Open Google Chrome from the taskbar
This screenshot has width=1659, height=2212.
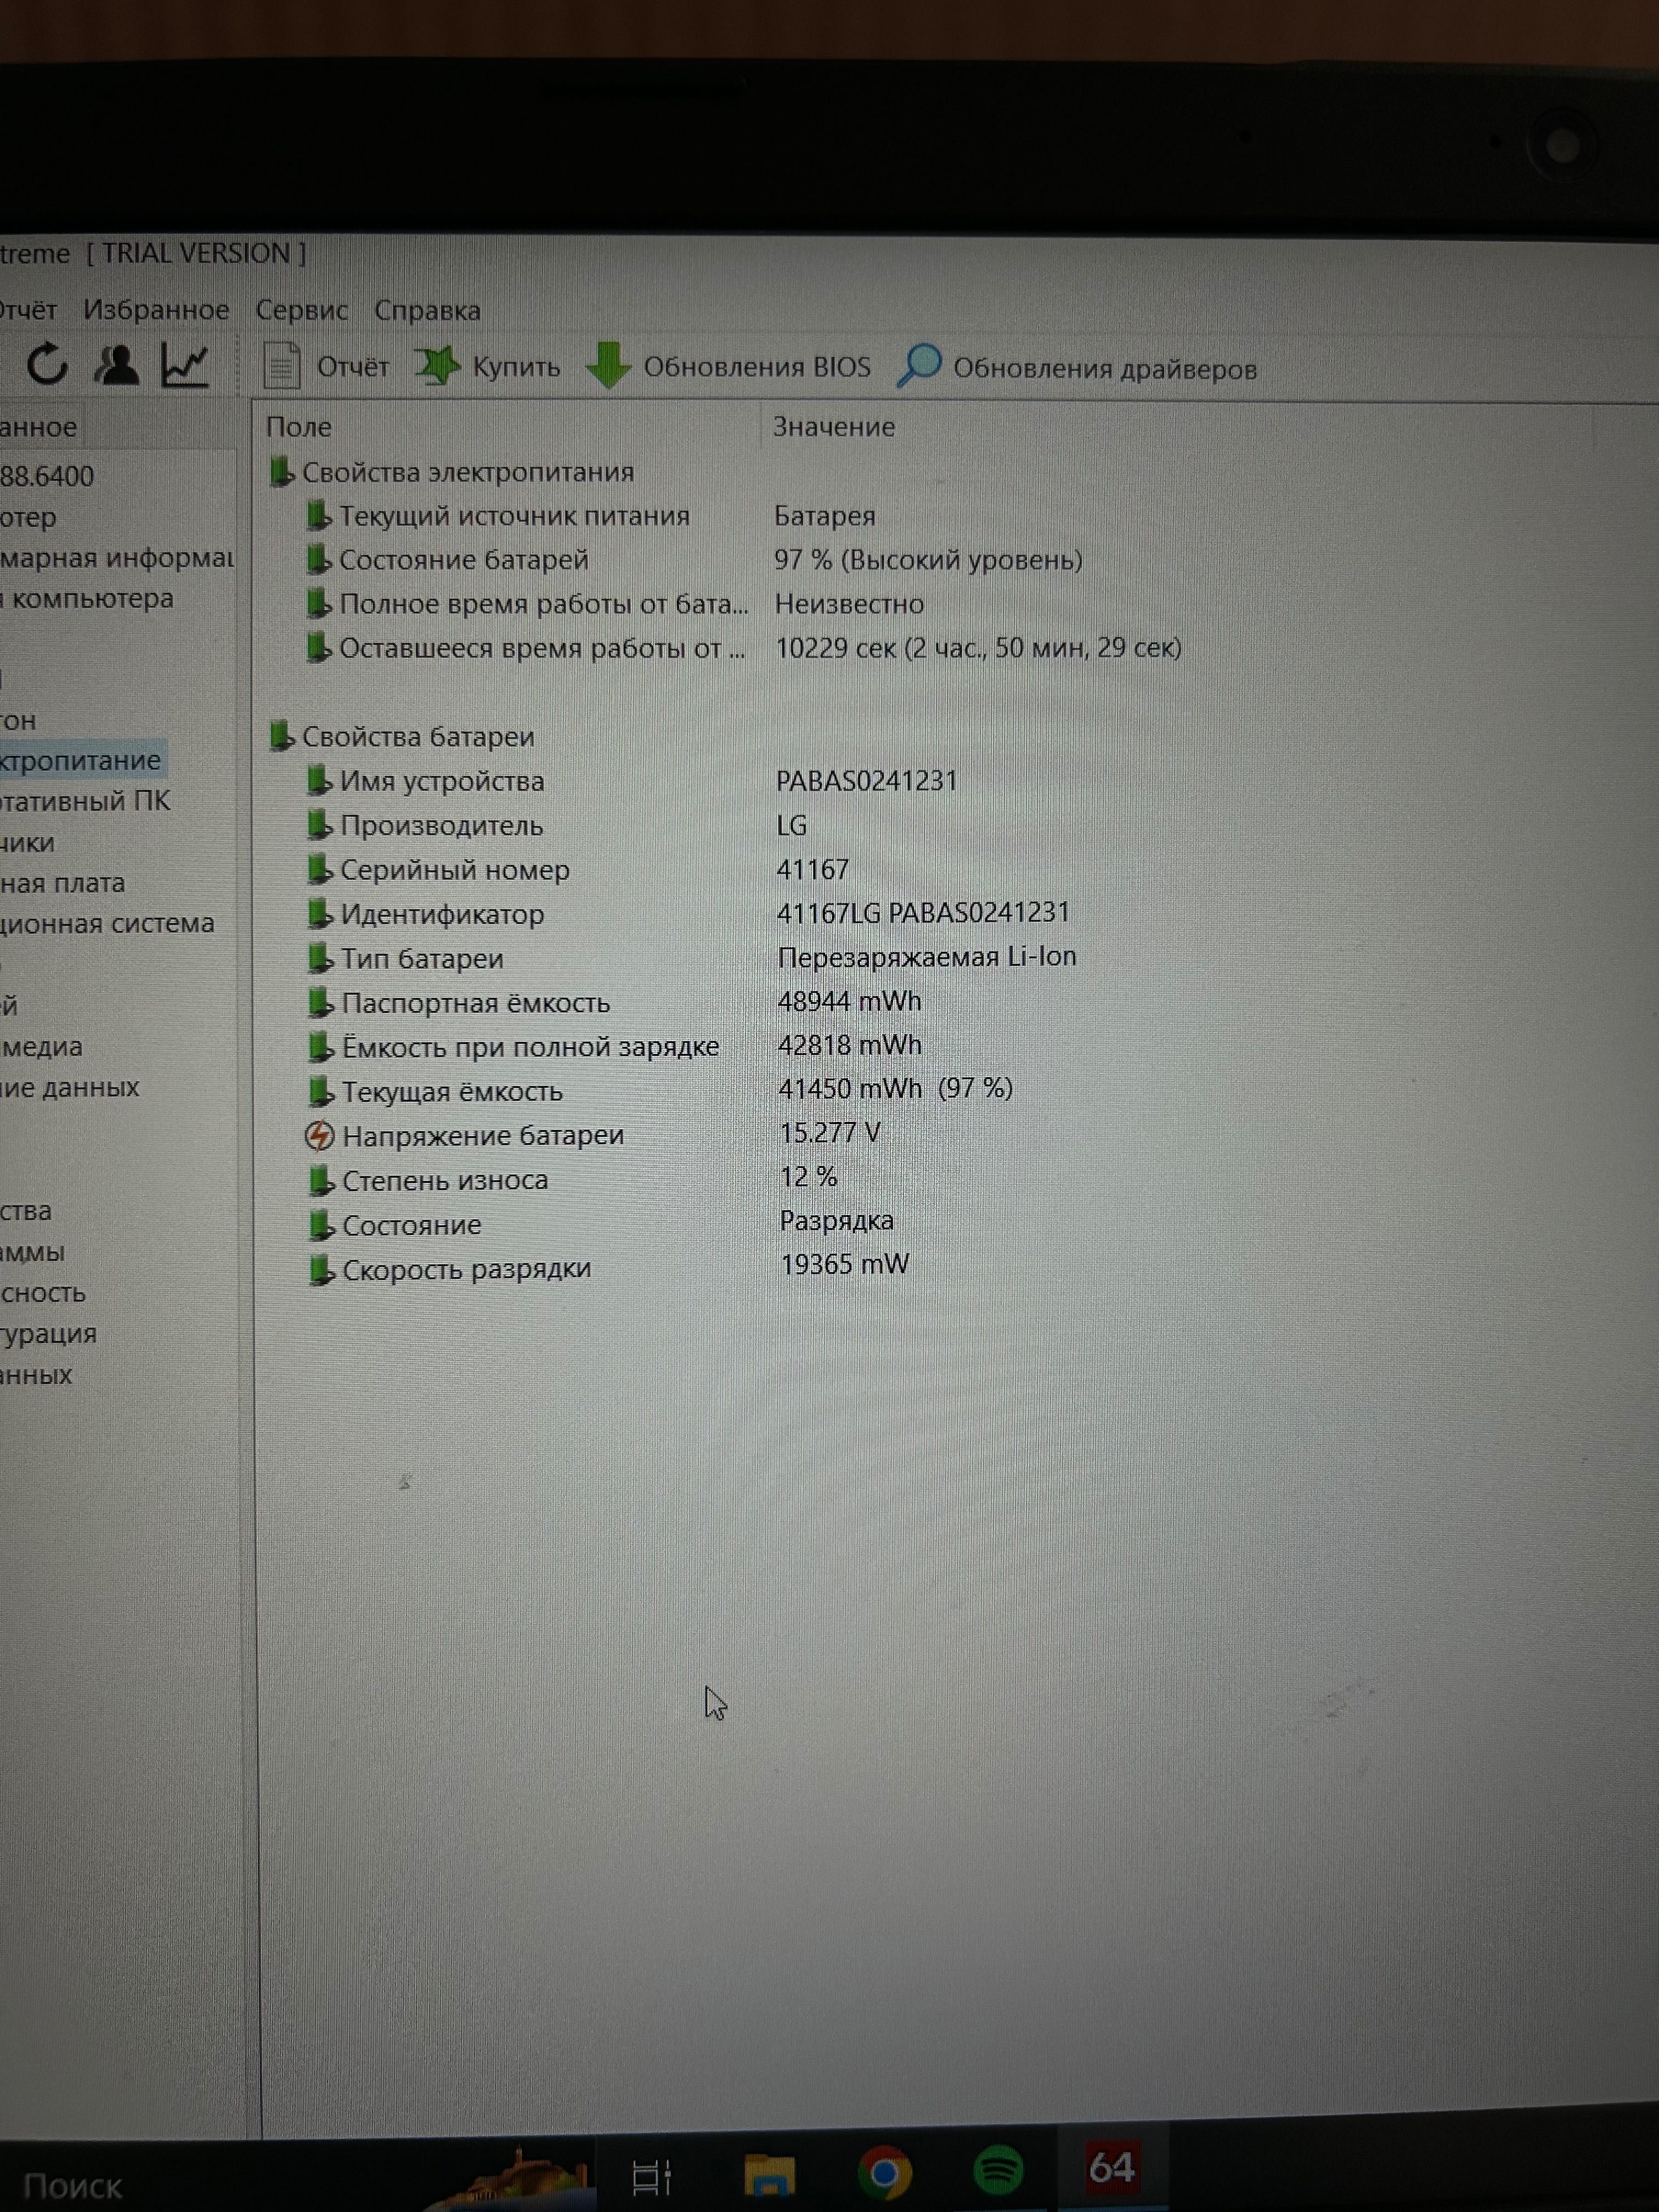tap(885, 2173)
